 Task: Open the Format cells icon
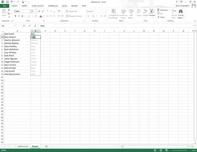[152, 13]
